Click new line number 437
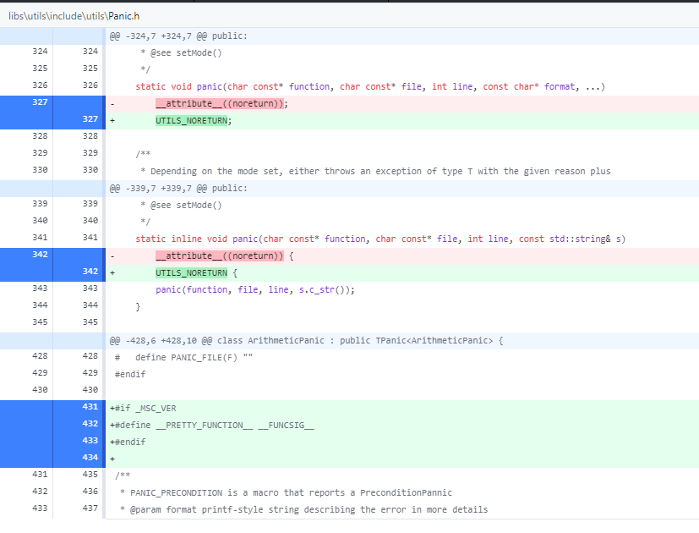The image size is (699, 533). [x=90, y=508]
